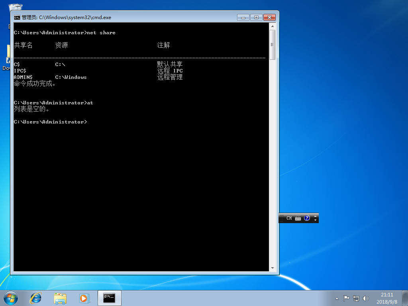Minimize the cmd.exe window
The width and height of the screenshot is (408, 306).
(243, 17)
